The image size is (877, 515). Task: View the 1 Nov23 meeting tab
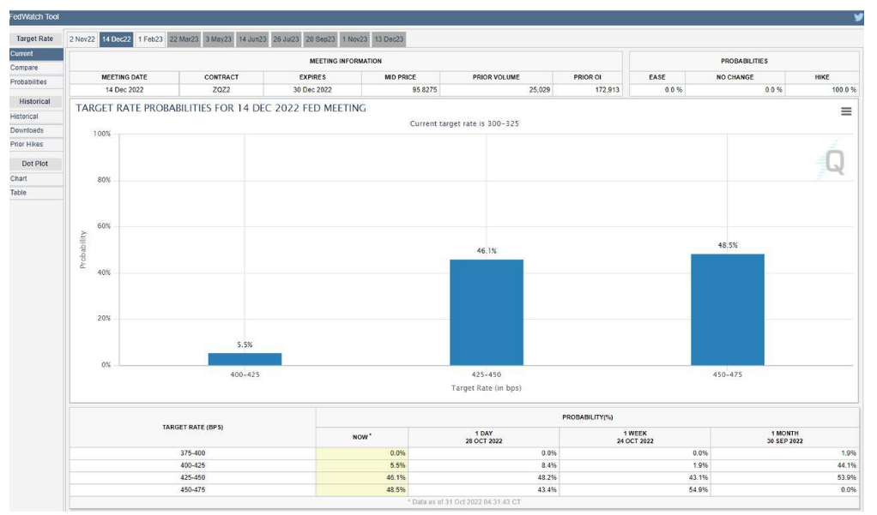(x=354, y=39)
